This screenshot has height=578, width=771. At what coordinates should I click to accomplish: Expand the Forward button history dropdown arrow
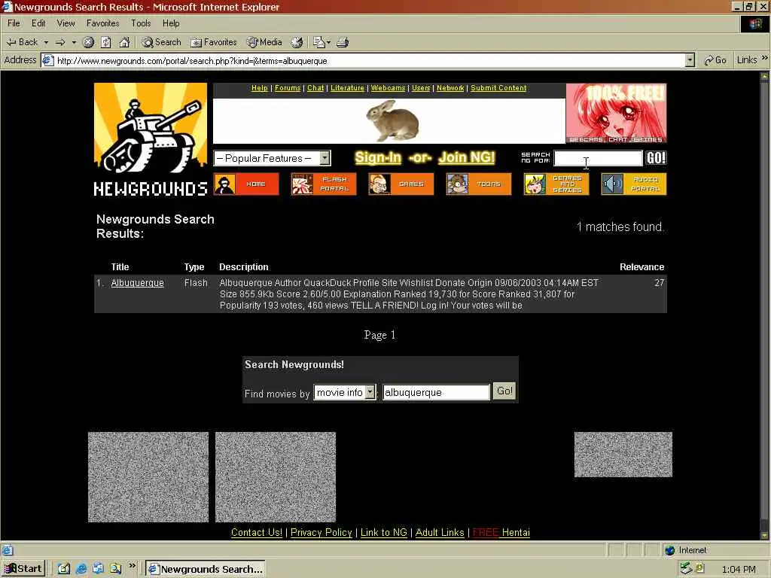point(75,42)
